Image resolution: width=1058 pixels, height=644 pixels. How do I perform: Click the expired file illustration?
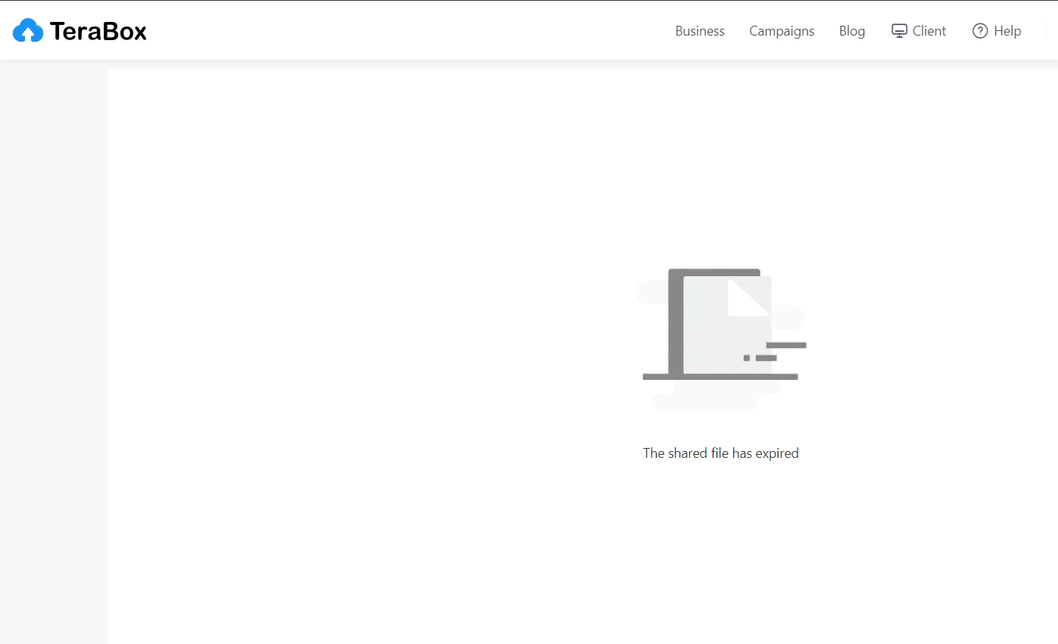(721, 339)
